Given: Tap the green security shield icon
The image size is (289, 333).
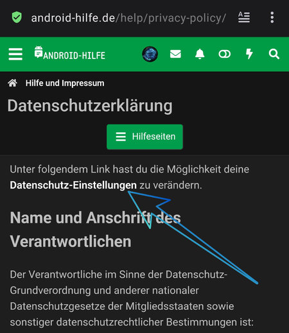Looking at the screenshot, I should (x=17, y=17).
